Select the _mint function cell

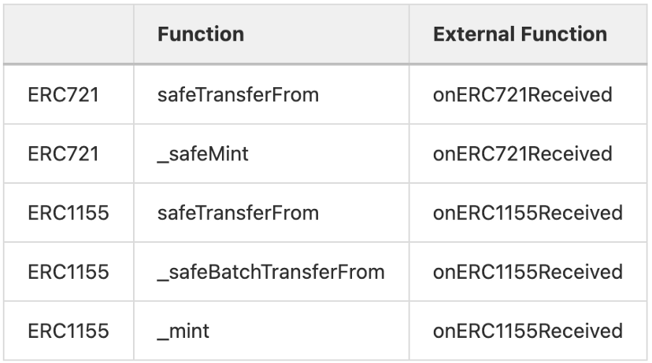point(183,331)
